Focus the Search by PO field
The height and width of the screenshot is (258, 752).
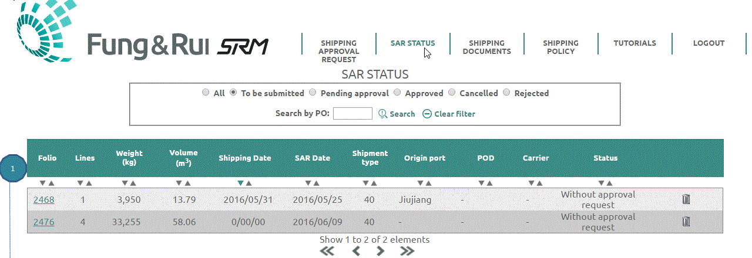[x=352, y=114]
